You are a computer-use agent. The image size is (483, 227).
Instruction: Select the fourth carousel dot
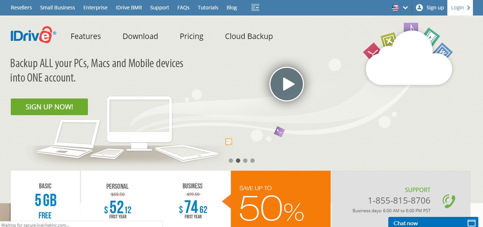(252, 161)
